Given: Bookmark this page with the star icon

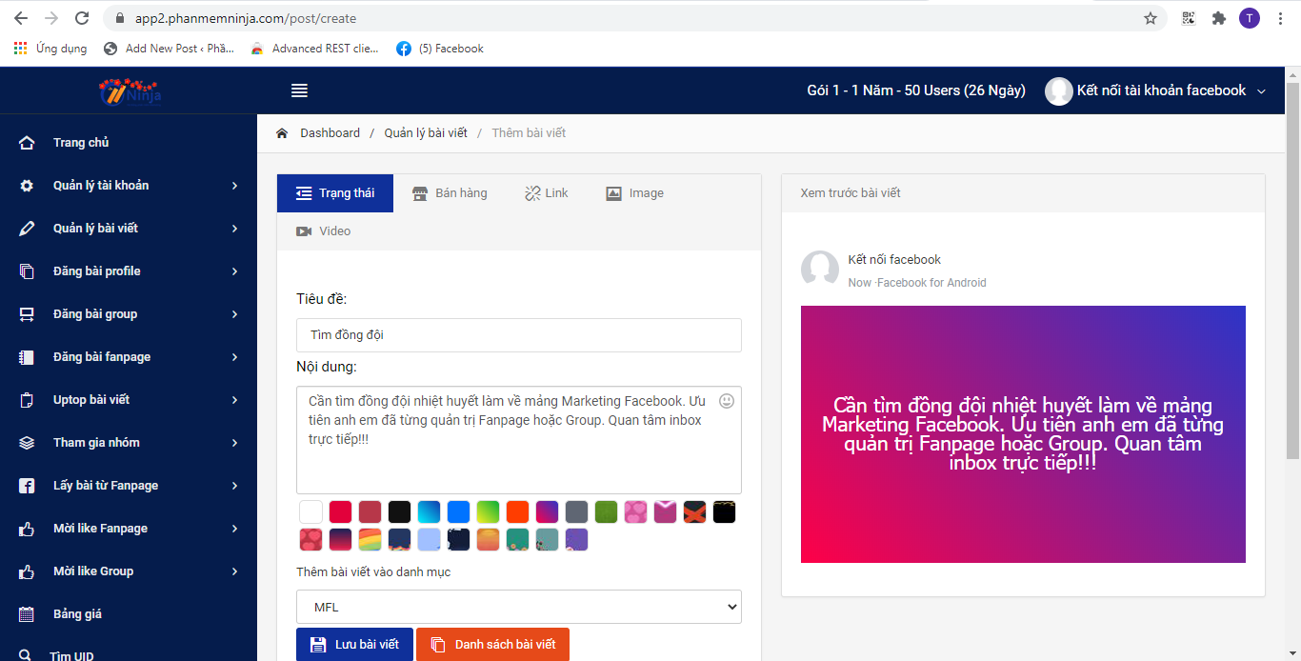Looking at the screenshot, I should tap(1151, 18).
